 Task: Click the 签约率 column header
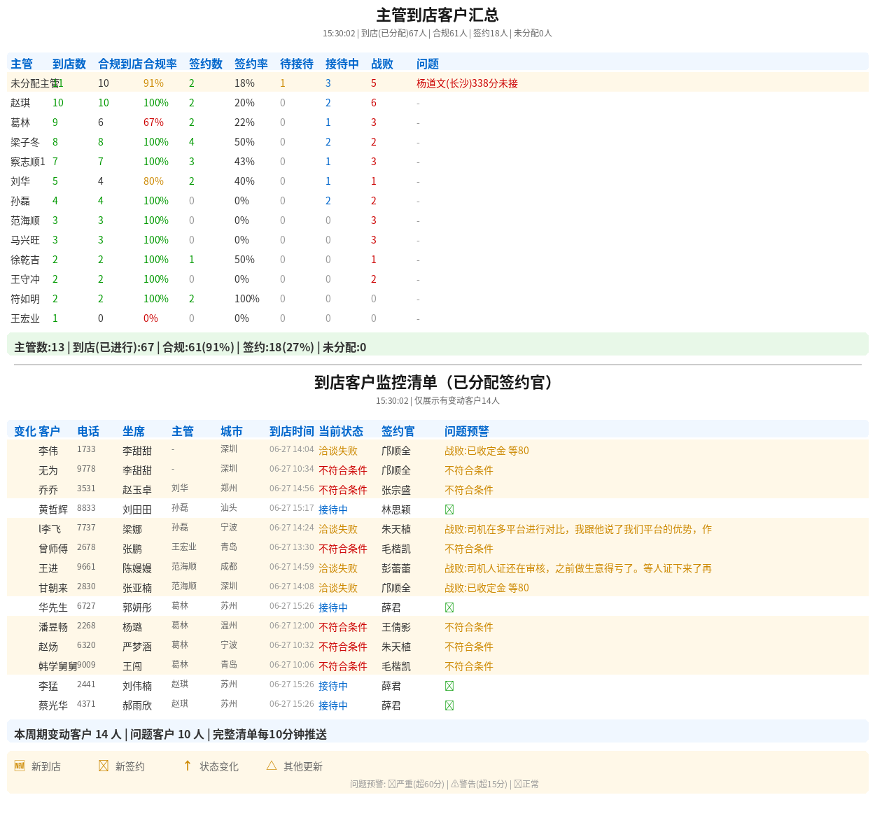[251, 64]
